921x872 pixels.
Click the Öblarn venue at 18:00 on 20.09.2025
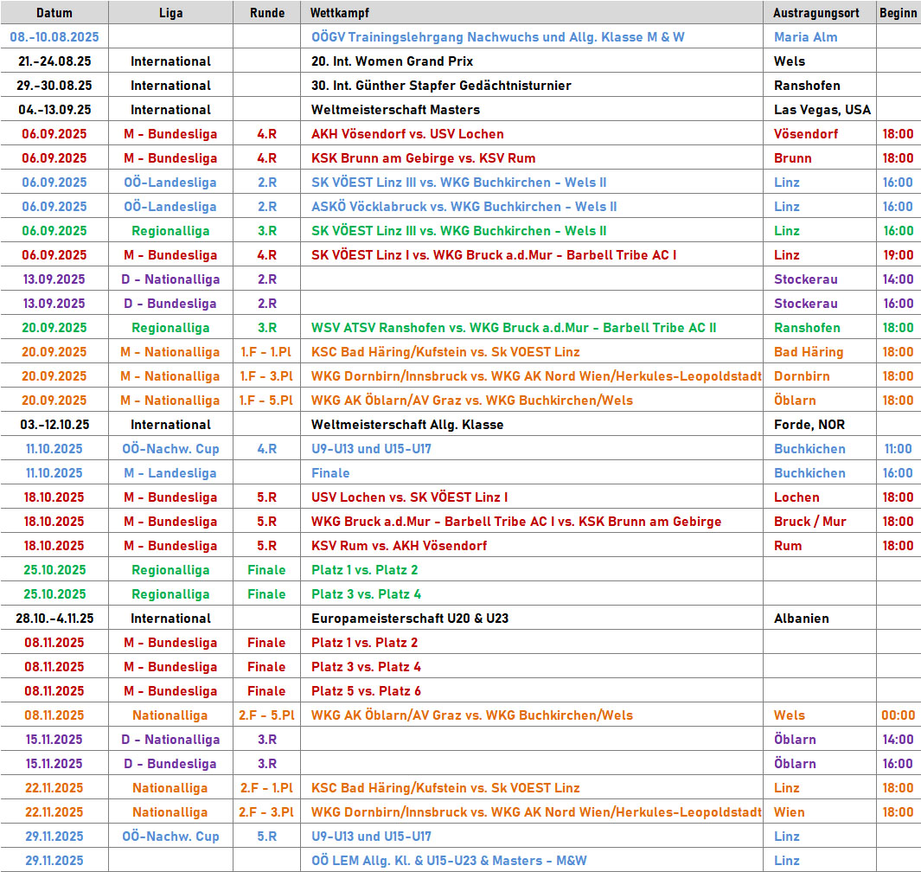pyautogui.click(x=795, y=401)
